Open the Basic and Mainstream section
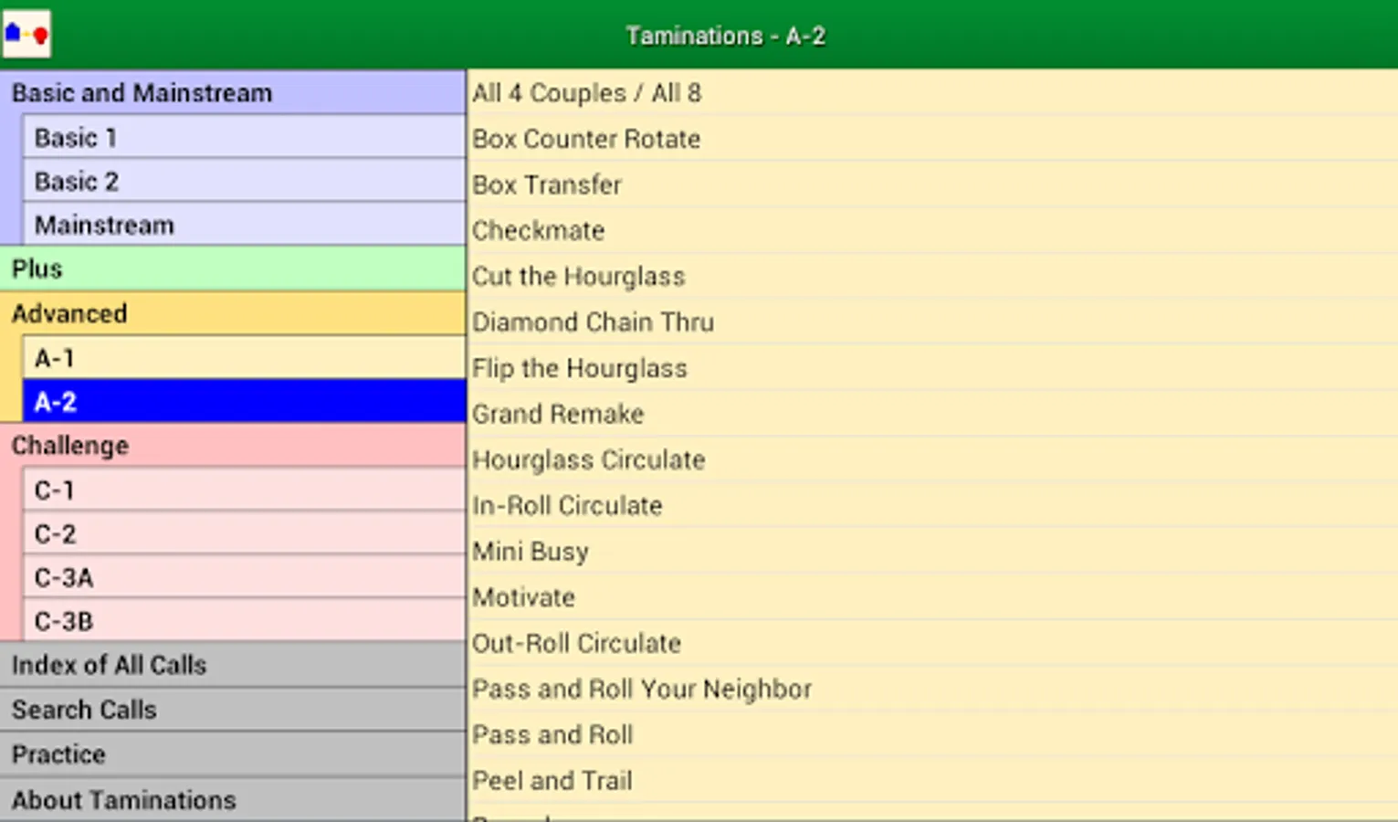This screenshot has height=822, width=1398. pos(233,92)
